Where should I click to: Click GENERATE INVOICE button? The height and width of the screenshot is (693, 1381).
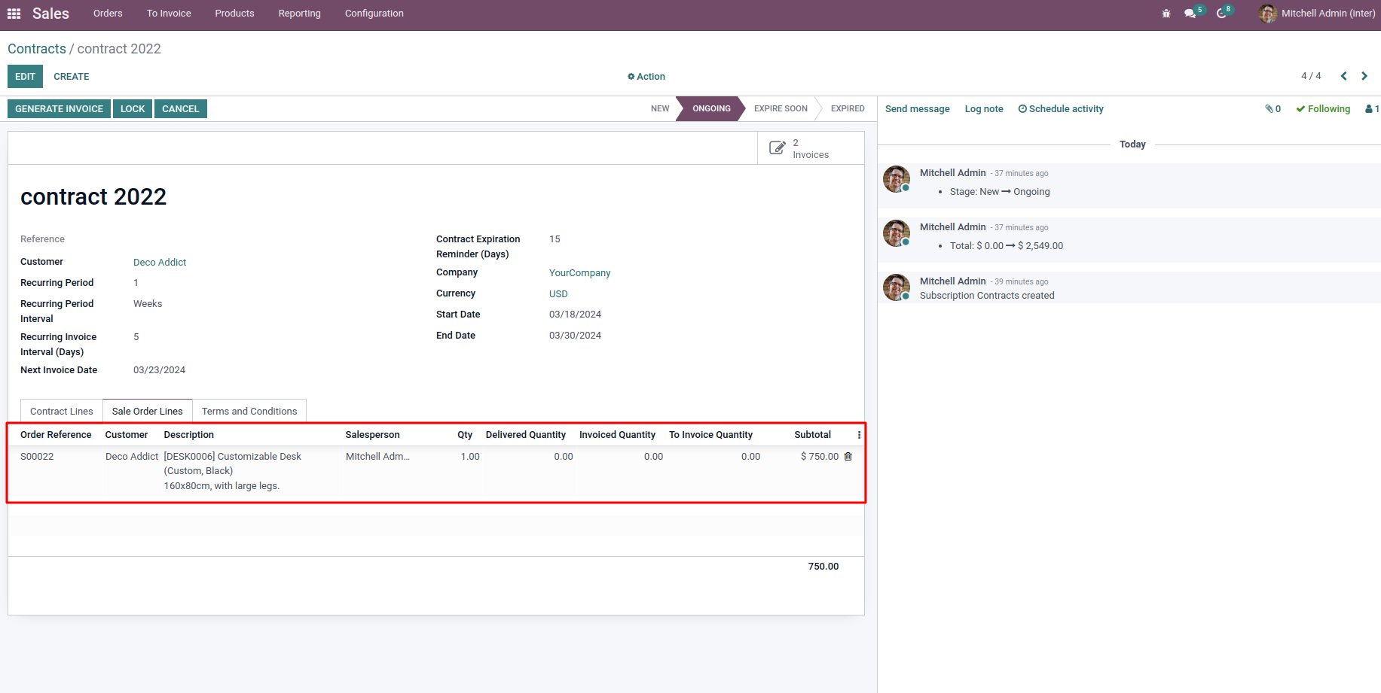[60, 109]
